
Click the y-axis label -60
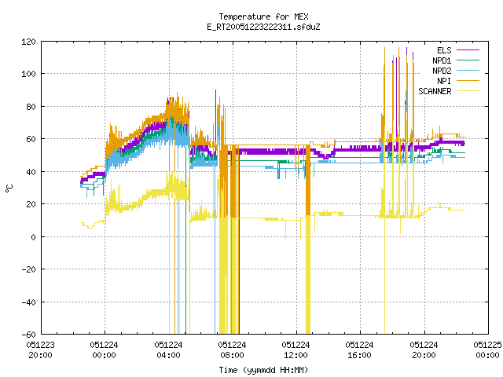point(28,335)
